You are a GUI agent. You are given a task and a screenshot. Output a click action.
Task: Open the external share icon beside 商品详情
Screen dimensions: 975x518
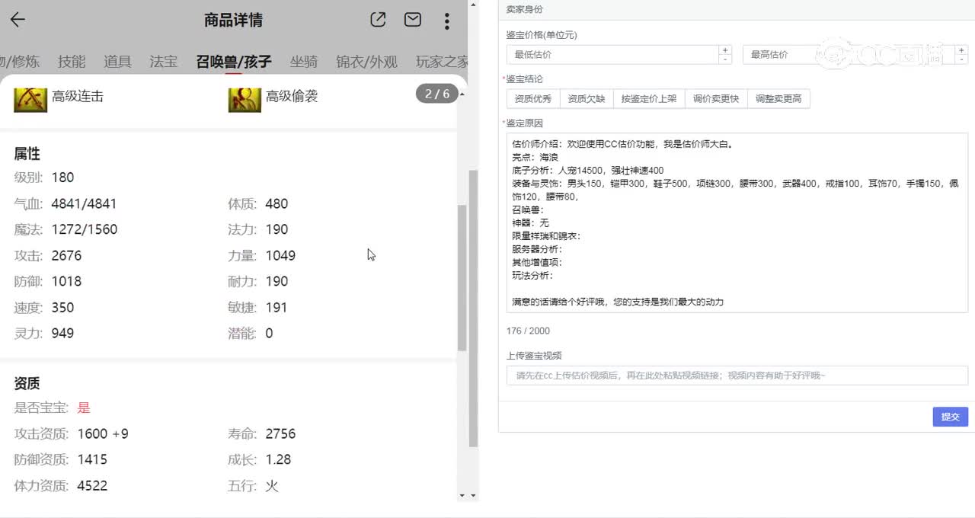pos(379,21)
